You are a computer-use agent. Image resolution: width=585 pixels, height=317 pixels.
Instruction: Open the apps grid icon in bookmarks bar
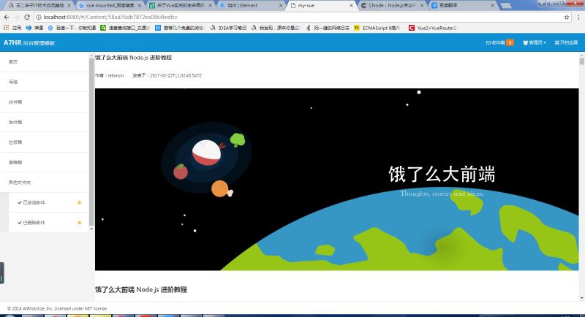coord(7,28)
